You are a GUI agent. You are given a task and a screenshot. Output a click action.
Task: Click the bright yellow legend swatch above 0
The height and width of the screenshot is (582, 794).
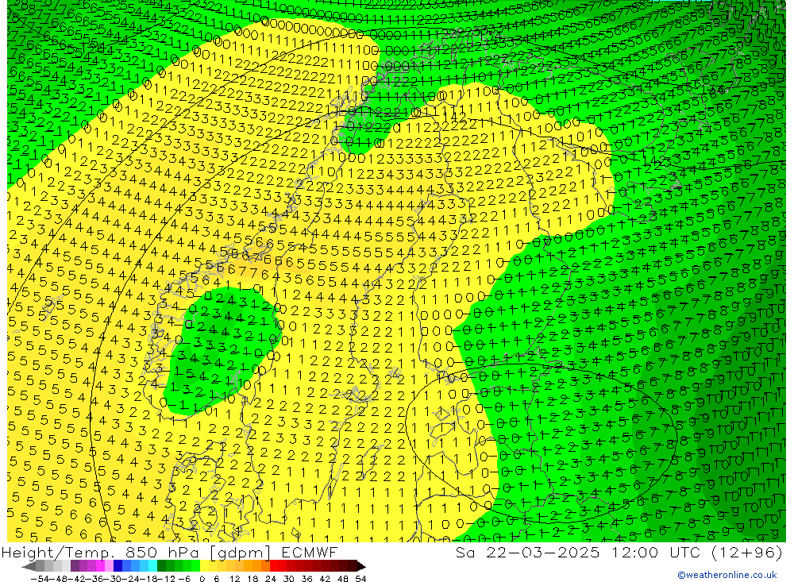point(204,566)
